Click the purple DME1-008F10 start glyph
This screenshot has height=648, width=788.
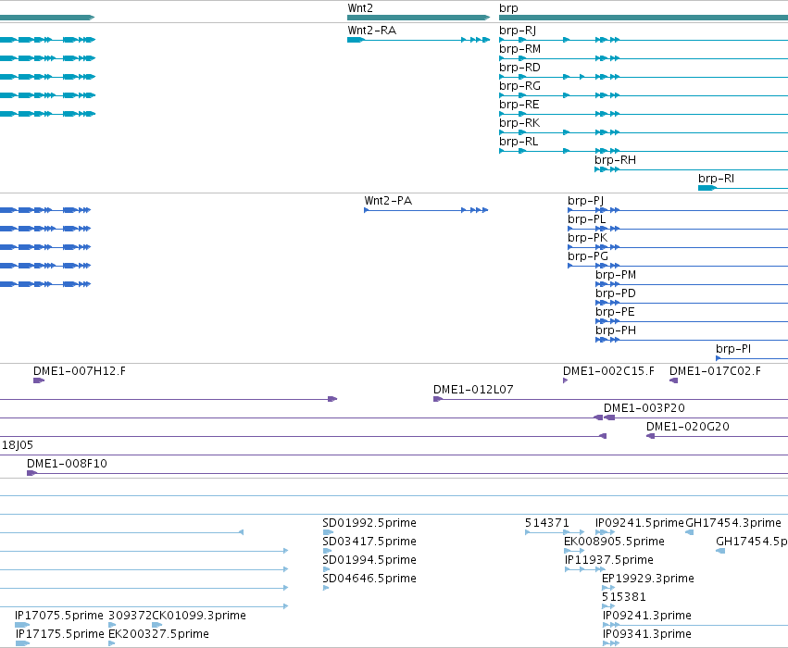31,473
